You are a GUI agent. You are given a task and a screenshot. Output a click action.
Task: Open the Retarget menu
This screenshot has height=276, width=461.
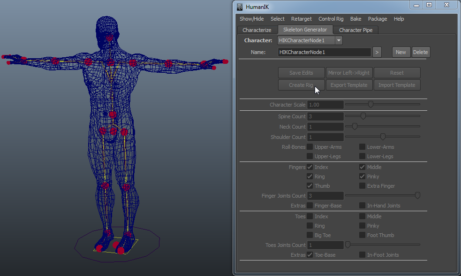tap(301, 19)
